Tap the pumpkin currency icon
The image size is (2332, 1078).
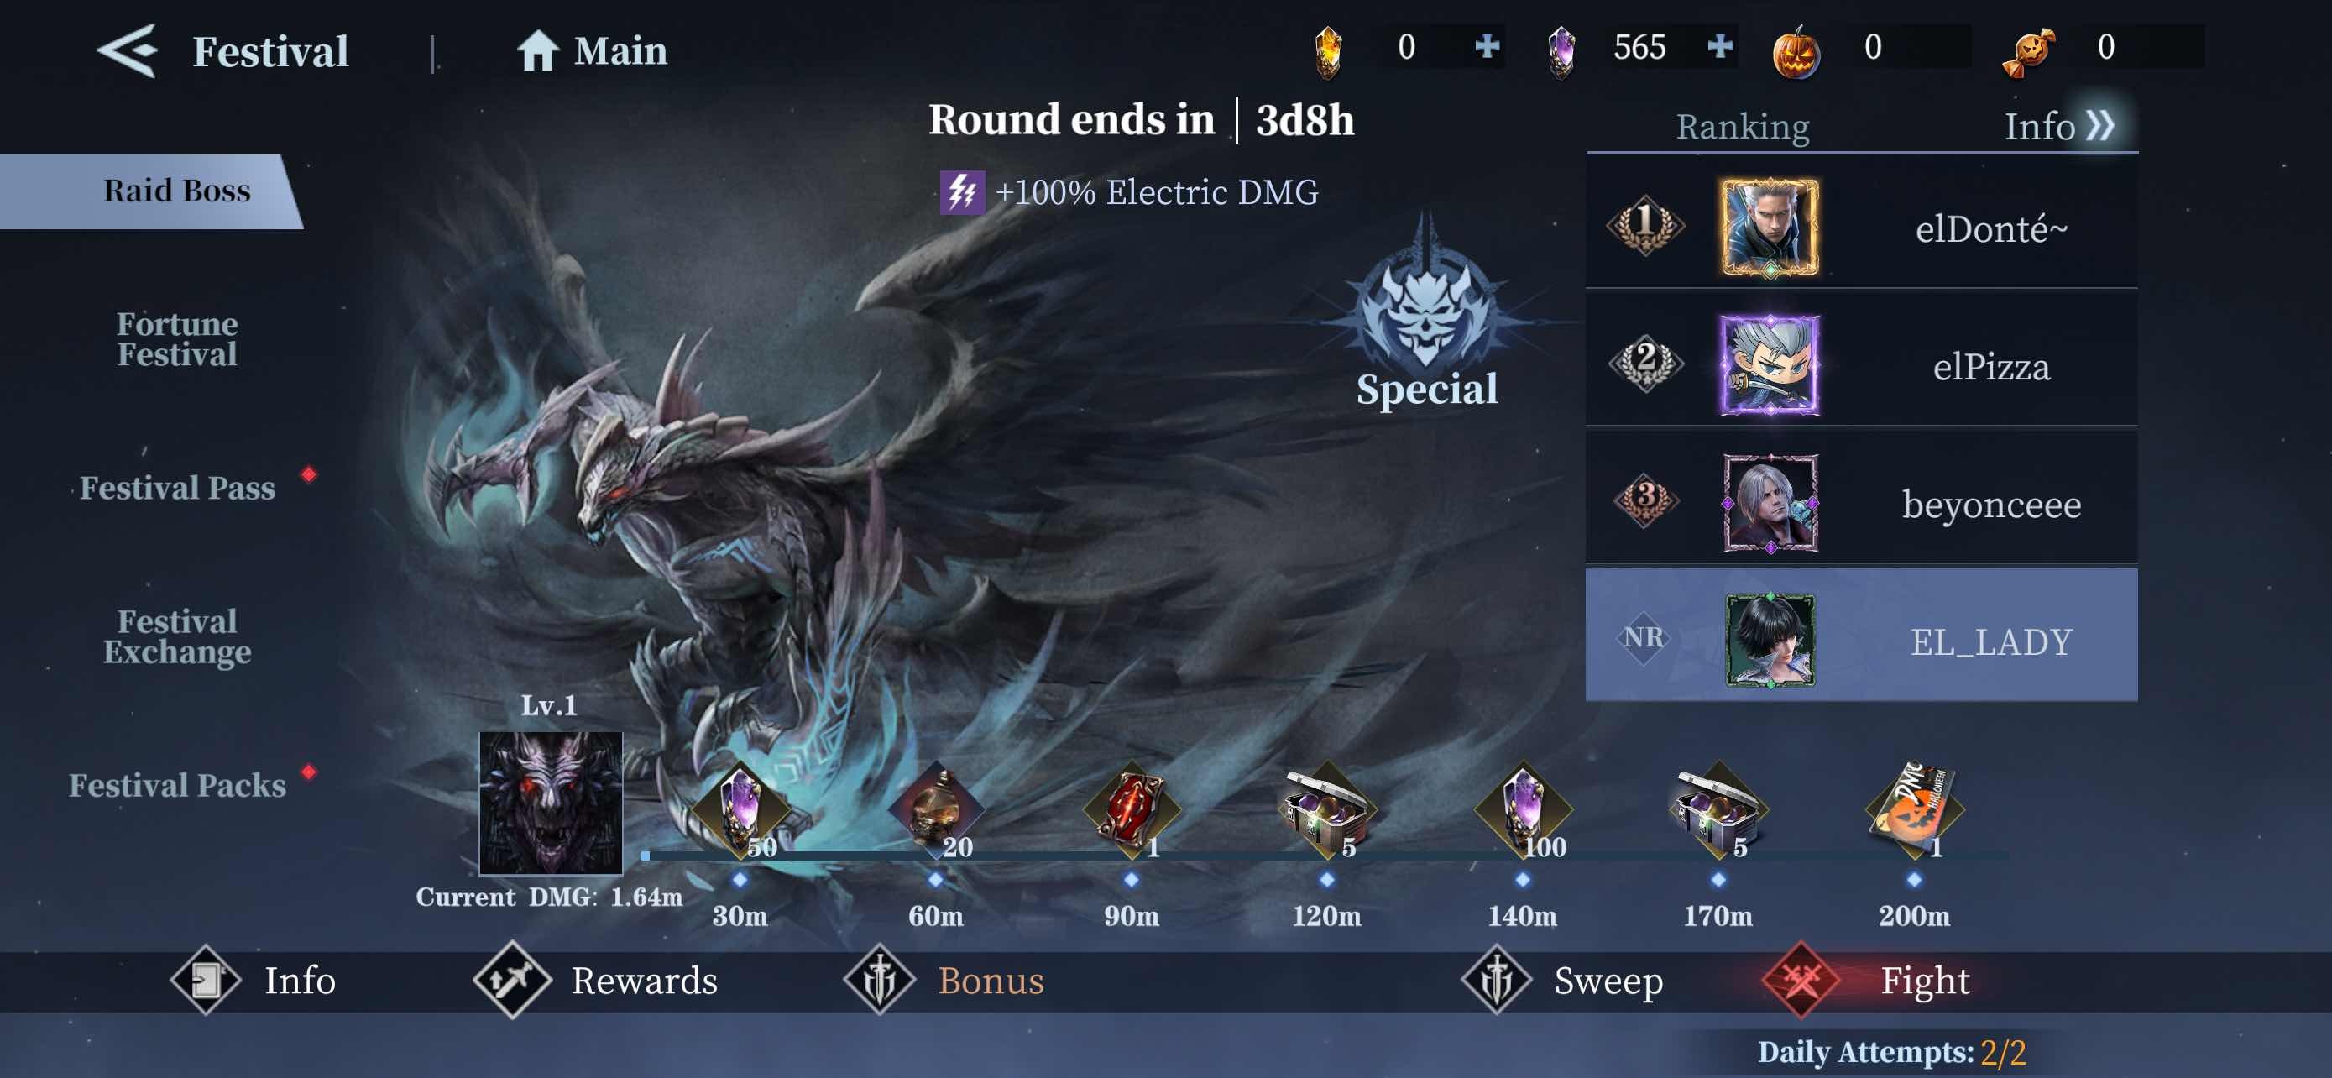1796,51
